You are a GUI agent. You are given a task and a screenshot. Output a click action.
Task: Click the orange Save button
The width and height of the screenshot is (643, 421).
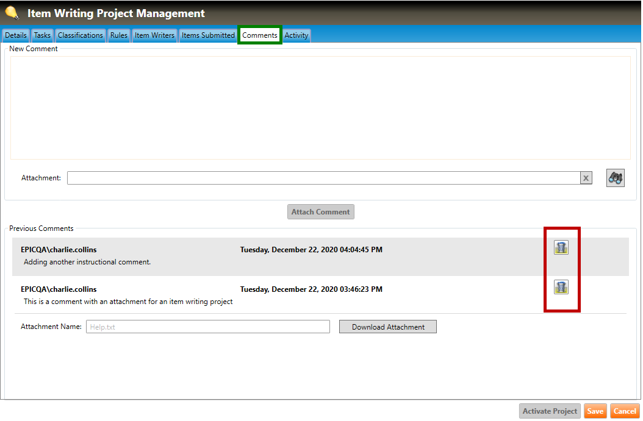(595, 411)
